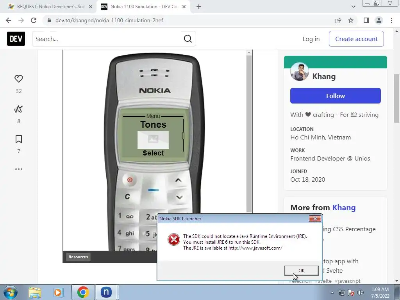Close the Nokia 1100 Simulation tab
The image size is (400, 300).
tap(184, 7)
